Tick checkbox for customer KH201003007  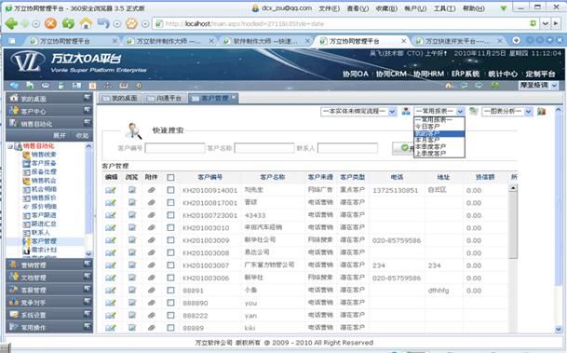point(170,265)
